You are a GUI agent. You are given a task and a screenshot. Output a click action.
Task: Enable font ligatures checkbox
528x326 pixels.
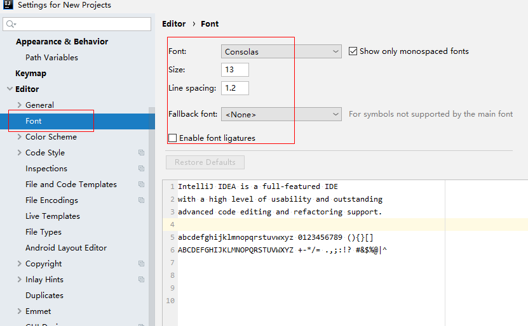[x=173, y=138]
